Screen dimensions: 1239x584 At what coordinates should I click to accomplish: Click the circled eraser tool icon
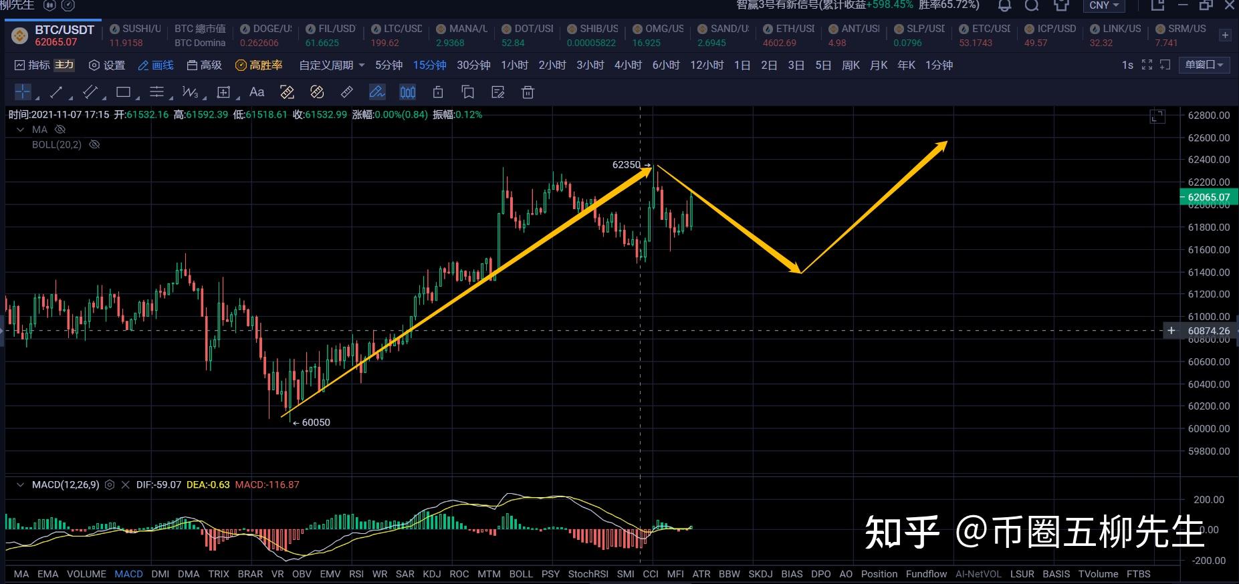[x=317, y=92]
